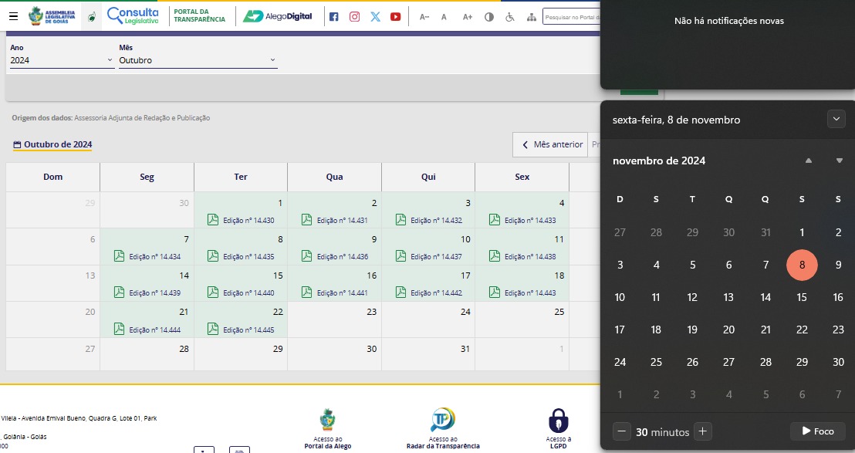The width and height of the screenshot is (855, 453).
Task: Open the Instagram profile icon
Action: coord(354,16)
